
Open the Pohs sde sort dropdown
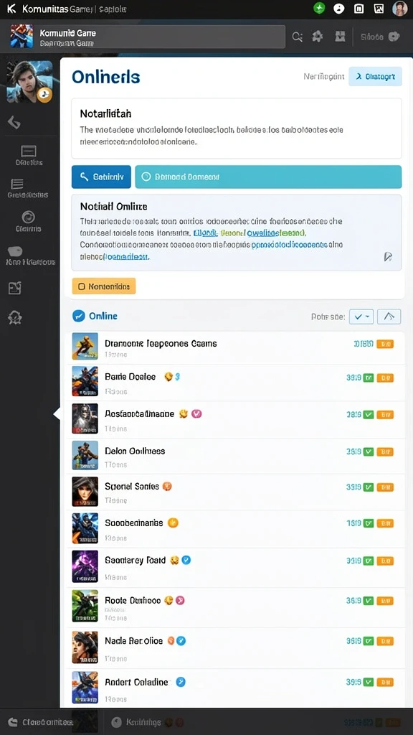[361, 317]
